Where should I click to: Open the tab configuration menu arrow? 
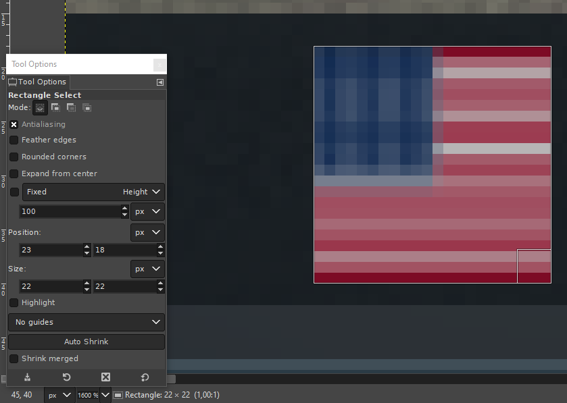(x=160, y=82)
